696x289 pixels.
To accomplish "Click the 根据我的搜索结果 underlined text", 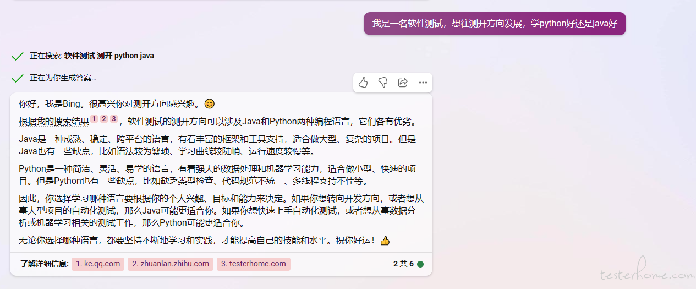I will tap(54, 122).
